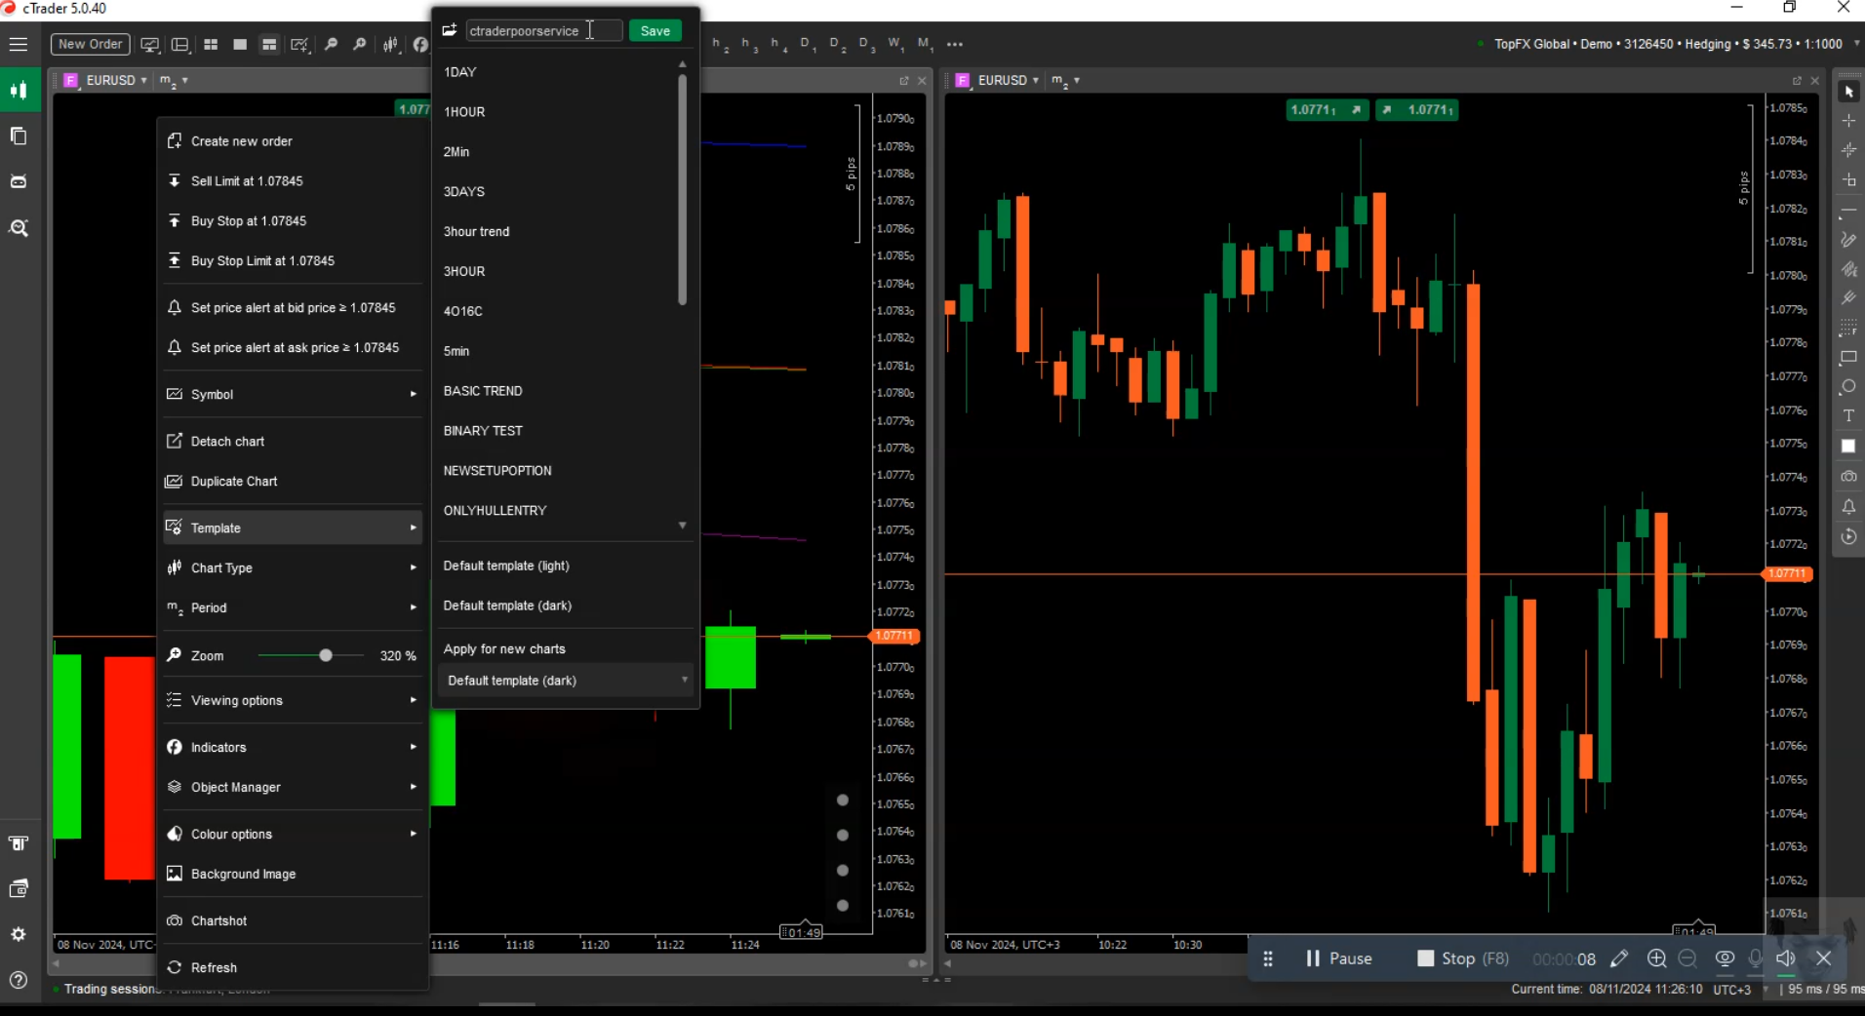
Task: Open the account selector dropdown arrow
Action: [x=1856, y=44]
